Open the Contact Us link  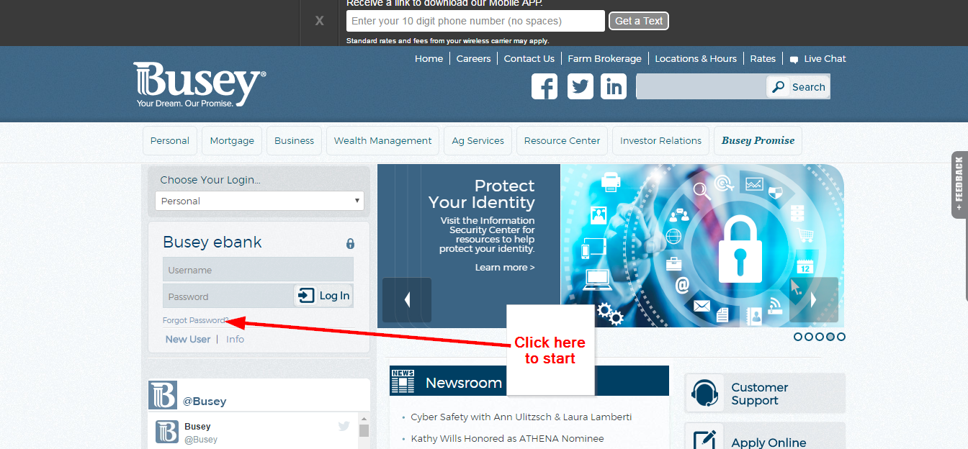(529, 59)
